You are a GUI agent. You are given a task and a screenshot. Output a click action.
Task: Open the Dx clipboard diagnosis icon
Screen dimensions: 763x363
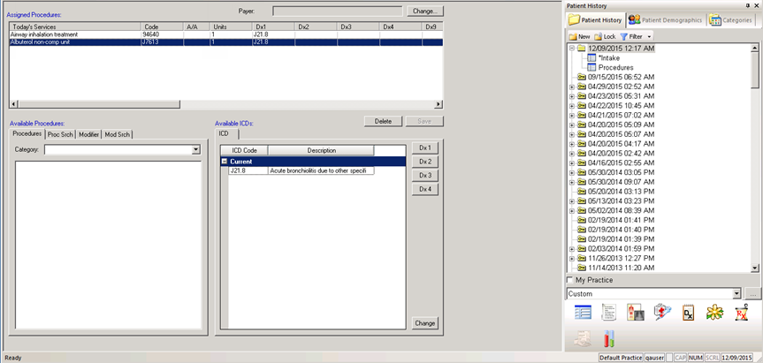689,313
